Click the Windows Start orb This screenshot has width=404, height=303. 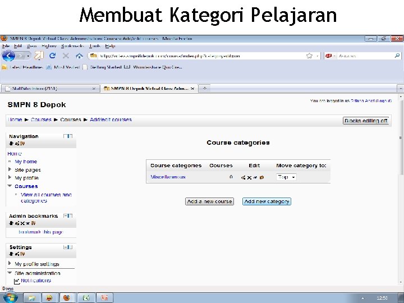10,297
